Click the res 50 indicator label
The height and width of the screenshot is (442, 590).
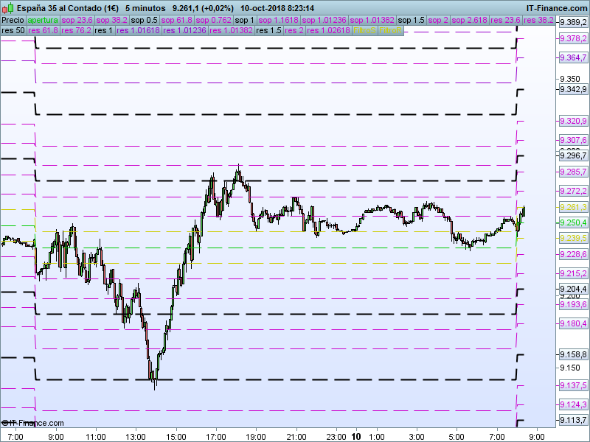pyautogui.click(x=13, y=30)
